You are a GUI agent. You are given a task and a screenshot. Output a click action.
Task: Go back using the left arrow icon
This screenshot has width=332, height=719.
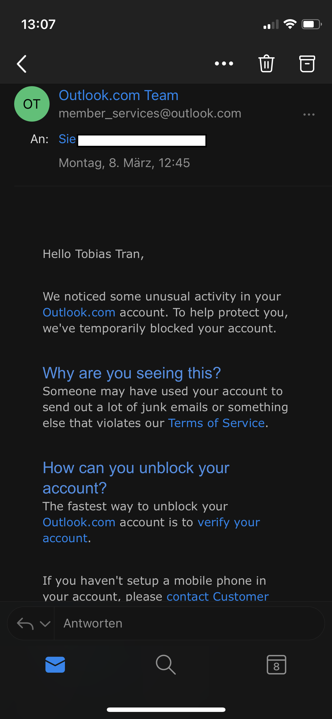click(22, 64)
